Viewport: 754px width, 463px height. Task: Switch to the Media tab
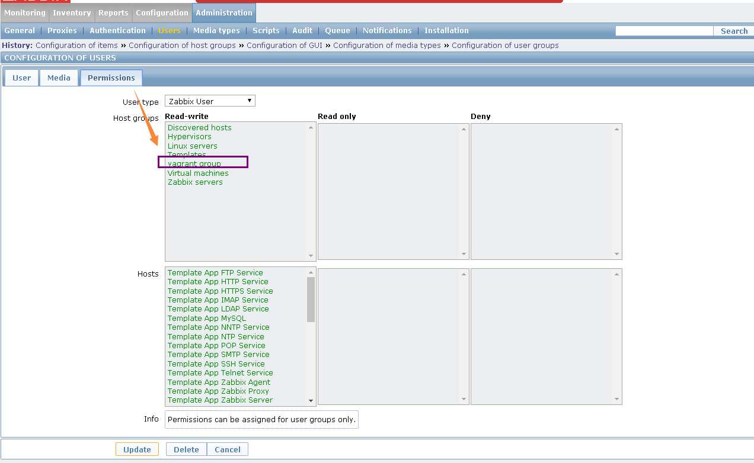pos(59,78)
